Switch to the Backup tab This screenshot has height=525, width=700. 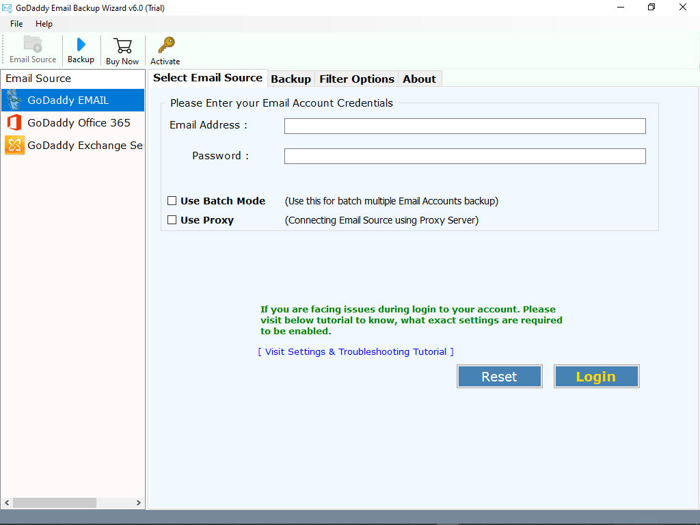[x=291, y=79]
